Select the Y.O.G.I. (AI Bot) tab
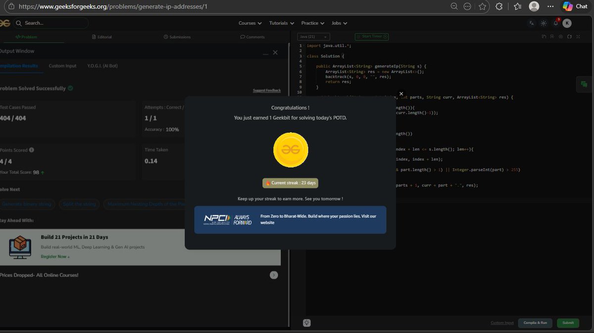Image resolution: width=594 pixels, height=333 pixels. (102, 66)
